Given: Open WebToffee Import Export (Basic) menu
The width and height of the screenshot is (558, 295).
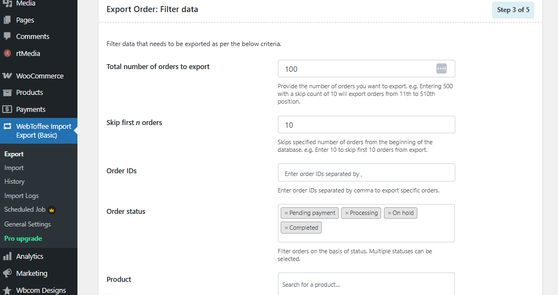Looking at the screenshot, I should point(39,131).
